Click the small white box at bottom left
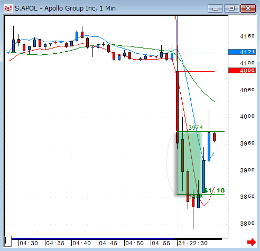This screenshot has height=251, width=260. (8, 241)
